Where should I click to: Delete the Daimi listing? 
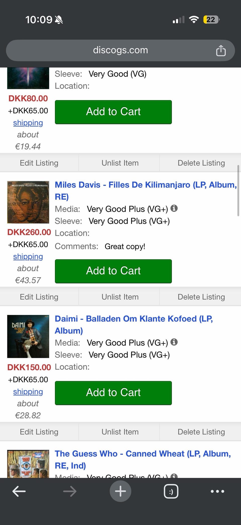click(x=201, y=432)
